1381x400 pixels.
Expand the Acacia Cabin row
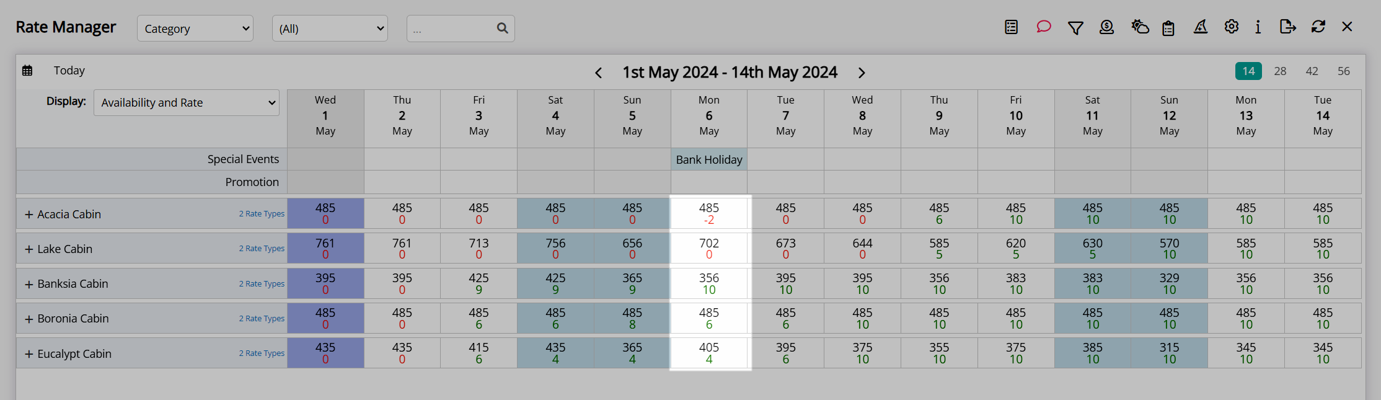(29, 215)
